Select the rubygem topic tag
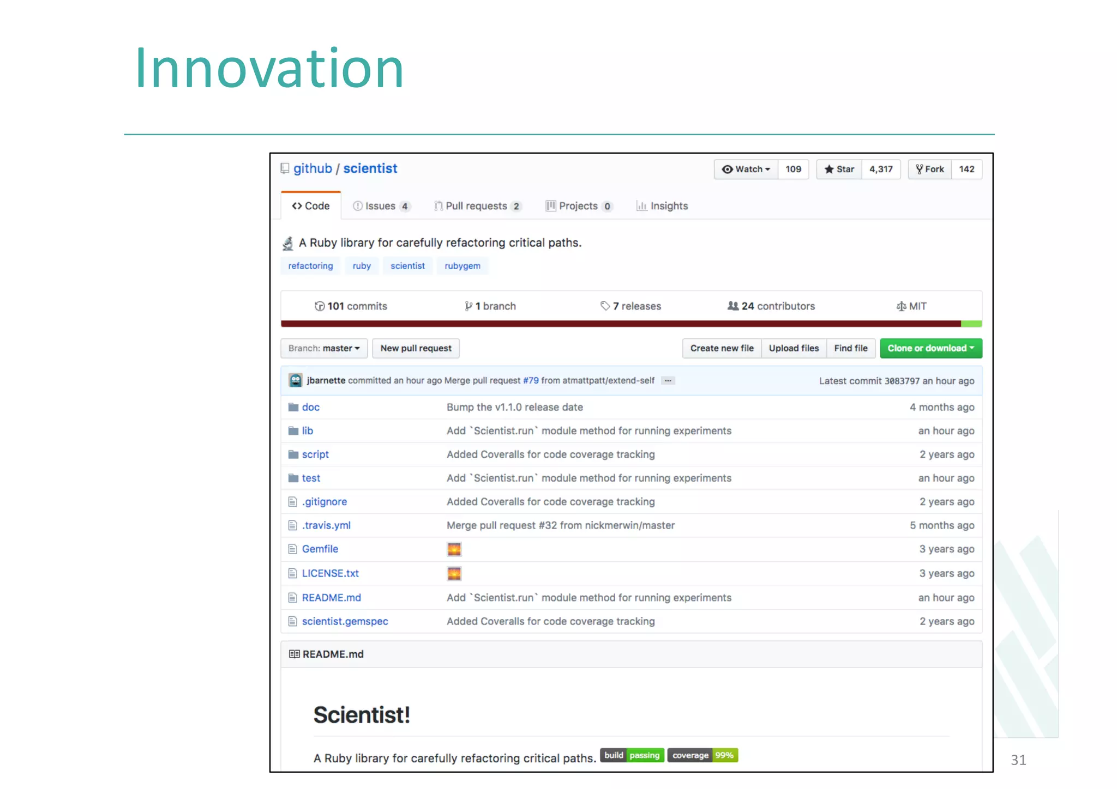This screenshot has height=789, width=1117. [x=463, y=266]
